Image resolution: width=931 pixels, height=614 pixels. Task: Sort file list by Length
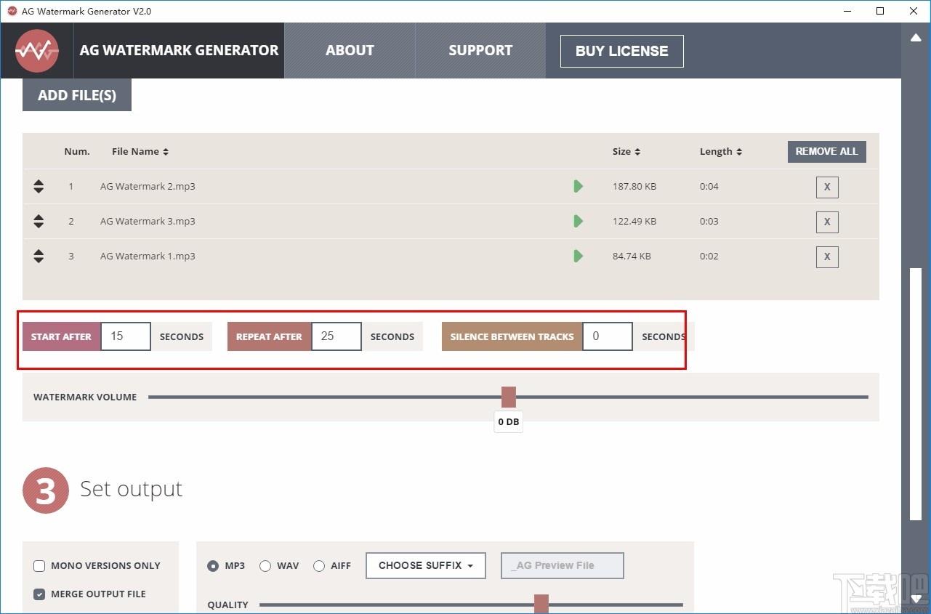[x=721, y=151]
